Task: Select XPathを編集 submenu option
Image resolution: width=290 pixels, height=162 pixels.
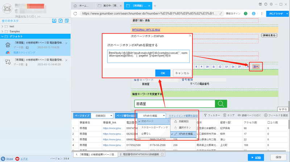Action: tap(183, 134)
